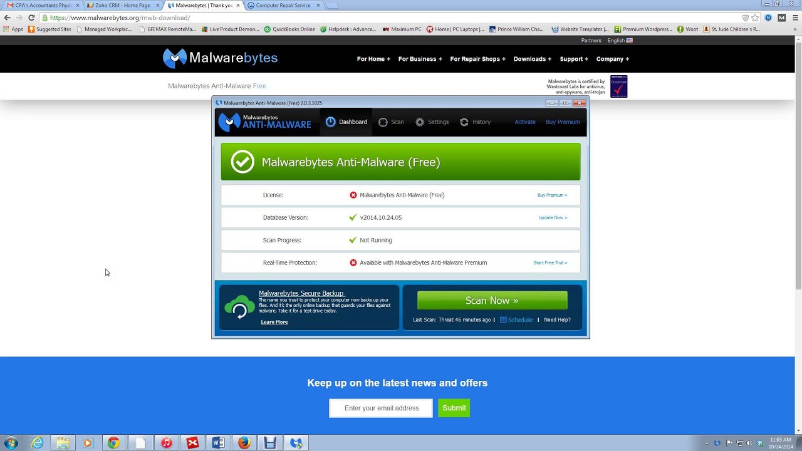Click the green check beside Not Running
802x451 pixels.
tap(353, 240)
